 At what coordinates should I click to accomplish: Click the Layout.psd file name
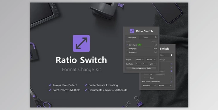[x=133, y=45]
